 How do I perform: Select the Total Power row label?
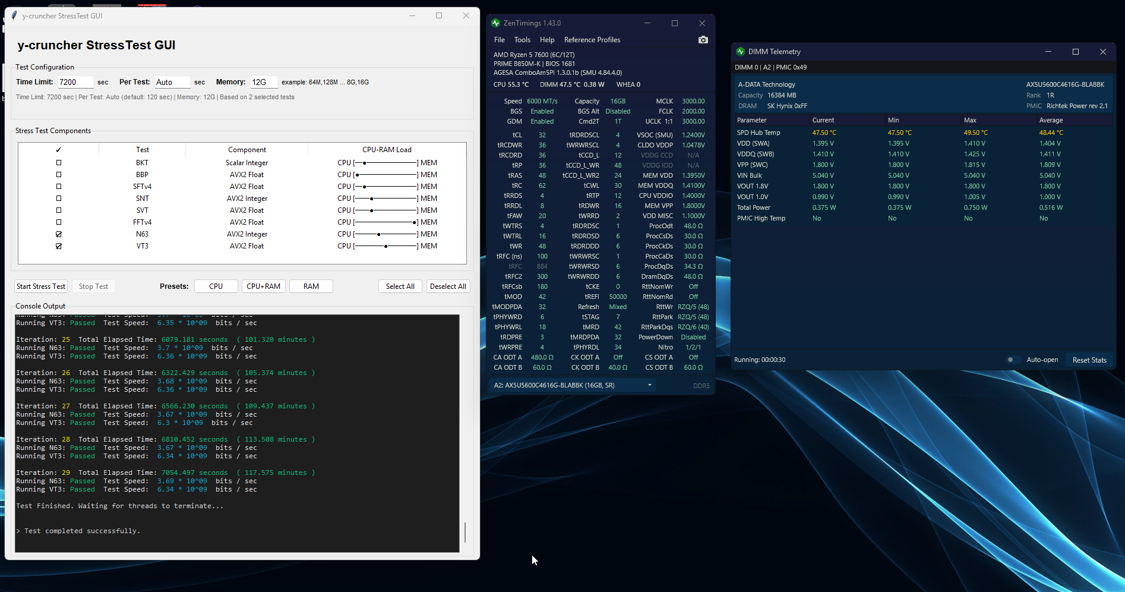pos(754,207)
